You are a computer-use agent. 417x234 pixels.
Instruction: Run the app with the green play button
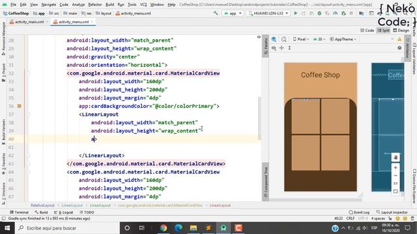pyautogui.click(x=295, y=13)
